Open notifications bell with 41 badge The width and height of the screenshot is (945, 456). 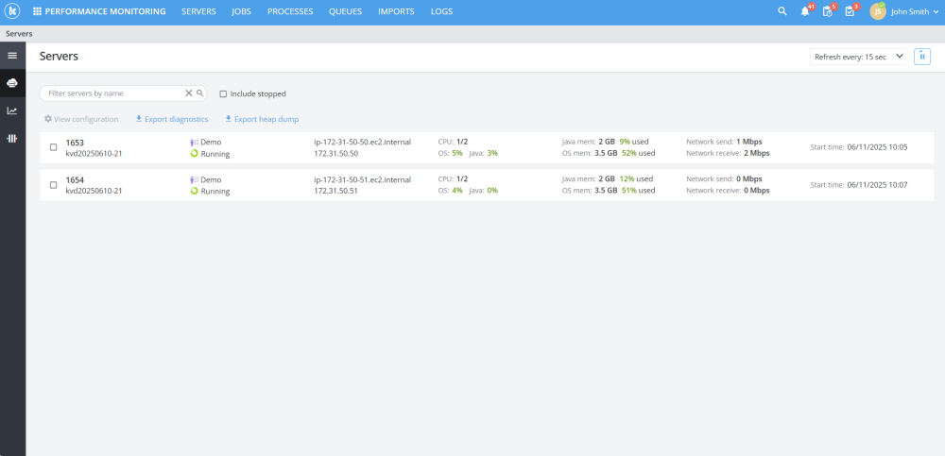pyautogui.click(x=805, y=11)
